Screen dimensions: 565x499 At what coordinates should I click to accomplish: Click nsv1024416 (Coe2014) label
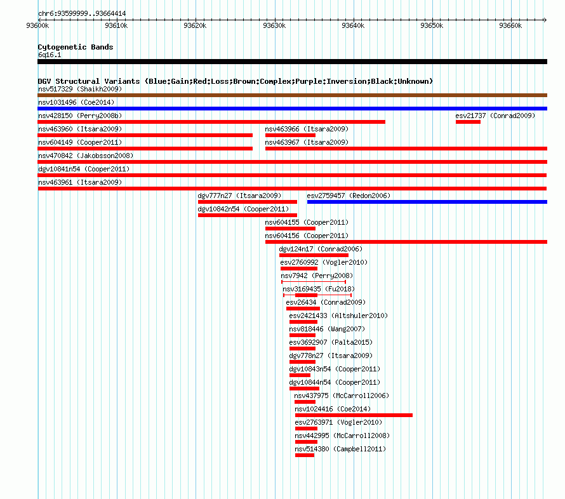point(333,409)
